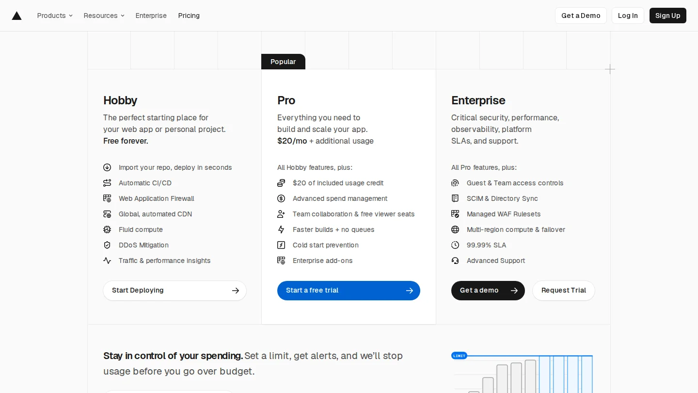Click the Advanced spend management dollar icon
The height and width of the screenshot is (393, 698).
click(281, 198)
